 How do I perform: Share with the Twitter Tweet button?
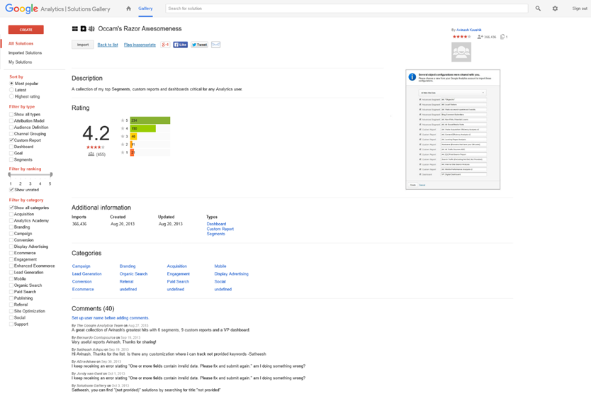199,45
